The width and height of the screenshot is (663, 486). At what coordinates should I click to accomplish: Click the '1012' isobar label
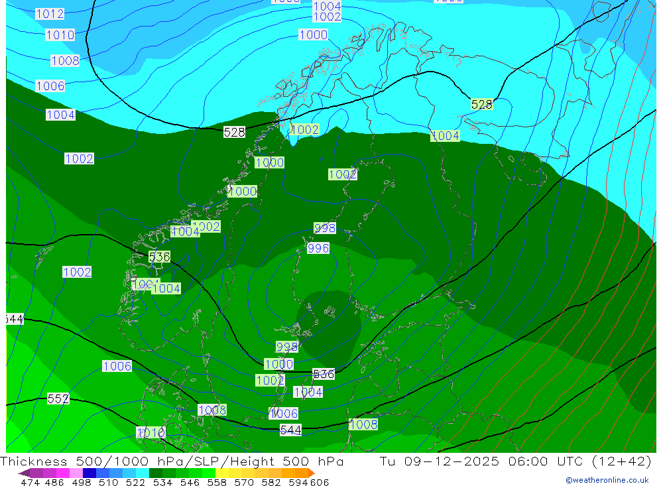pyautogui.click(x=50, y=14)
